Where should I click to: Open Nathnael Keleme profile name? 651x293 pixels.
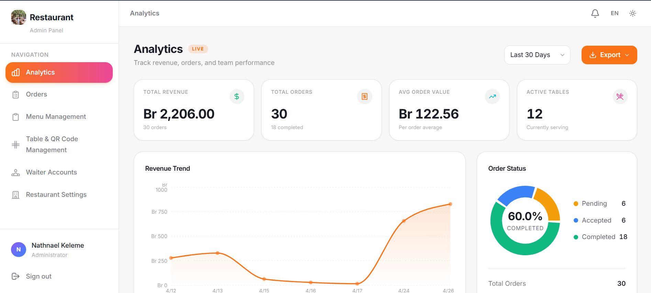(58, 245)
